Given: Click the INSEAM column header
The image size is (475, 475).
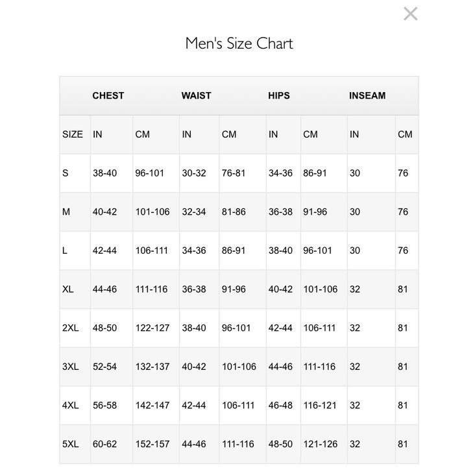Looking at the screenshot, I should (x=367, y=95).
